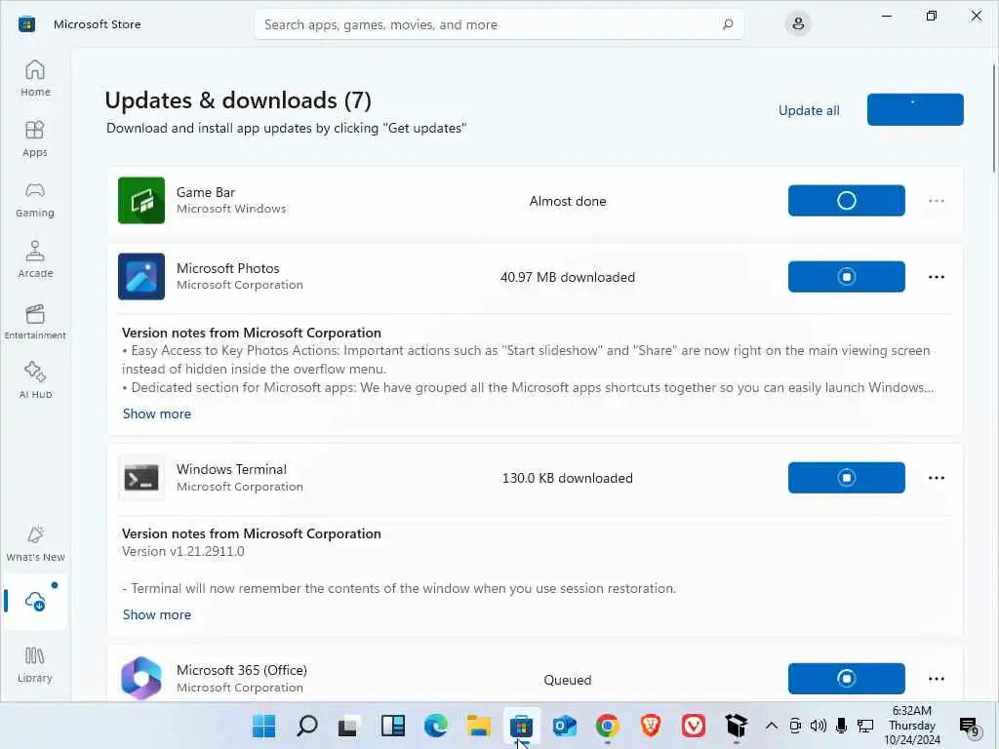The width and height of the screenshot is (999, 749).
Task: Click the 'Almost done' status text
Action: coord(568,201)
